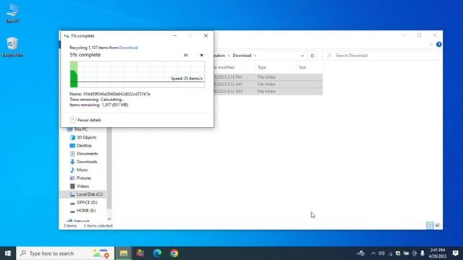463x260 pixels.
Task: Open the People icon in taskbar
Action: (360, 253)
